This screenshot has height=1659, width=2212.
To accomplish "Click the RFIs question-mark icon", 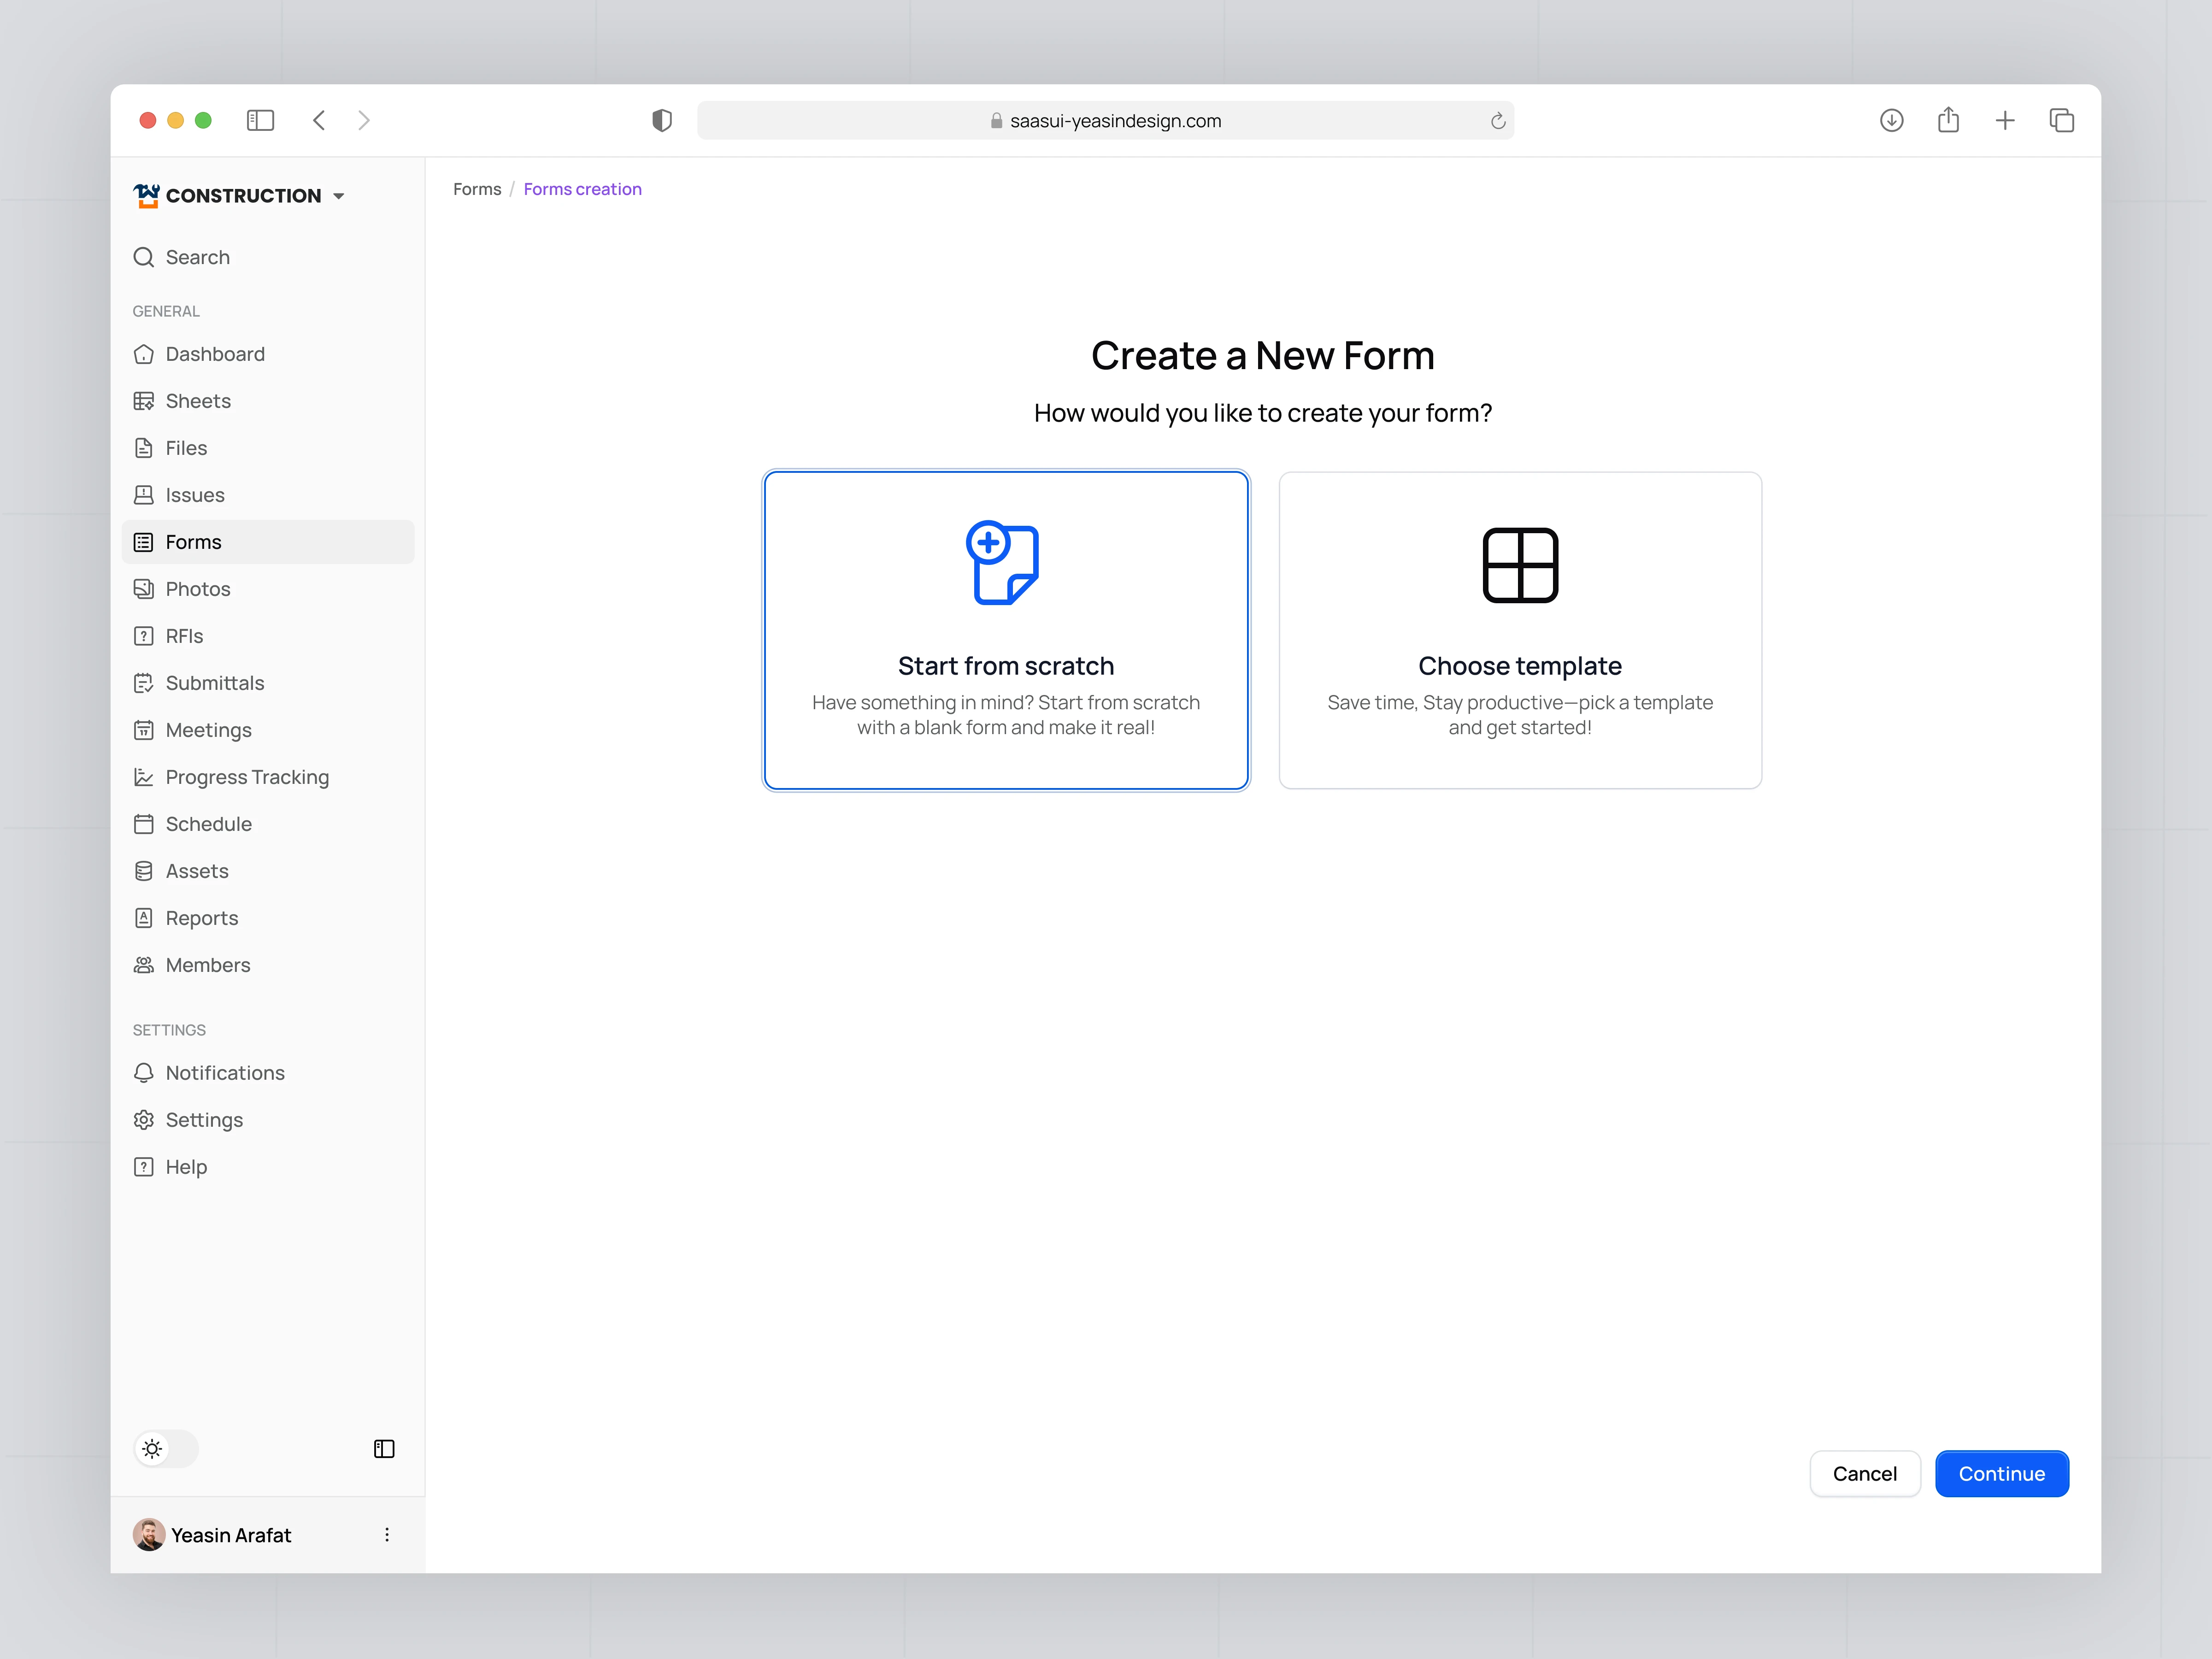I will pyautogui.click(x=144, y=636).
